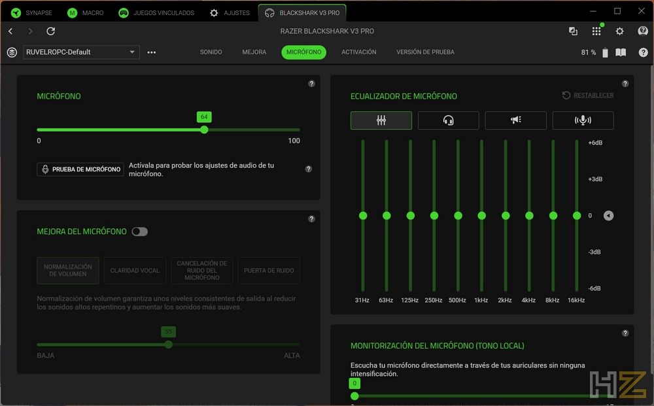Switch to the Sonido section

tap(211, 52)
